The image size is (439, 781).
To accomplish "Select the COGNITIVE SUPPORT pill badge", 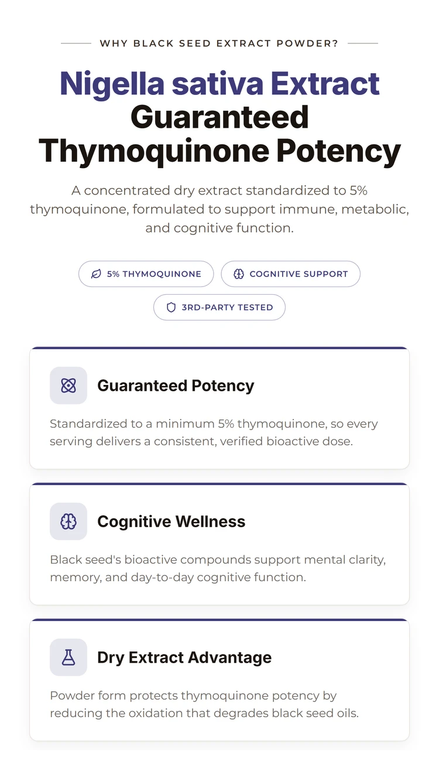I will click(x=290, y=274).
